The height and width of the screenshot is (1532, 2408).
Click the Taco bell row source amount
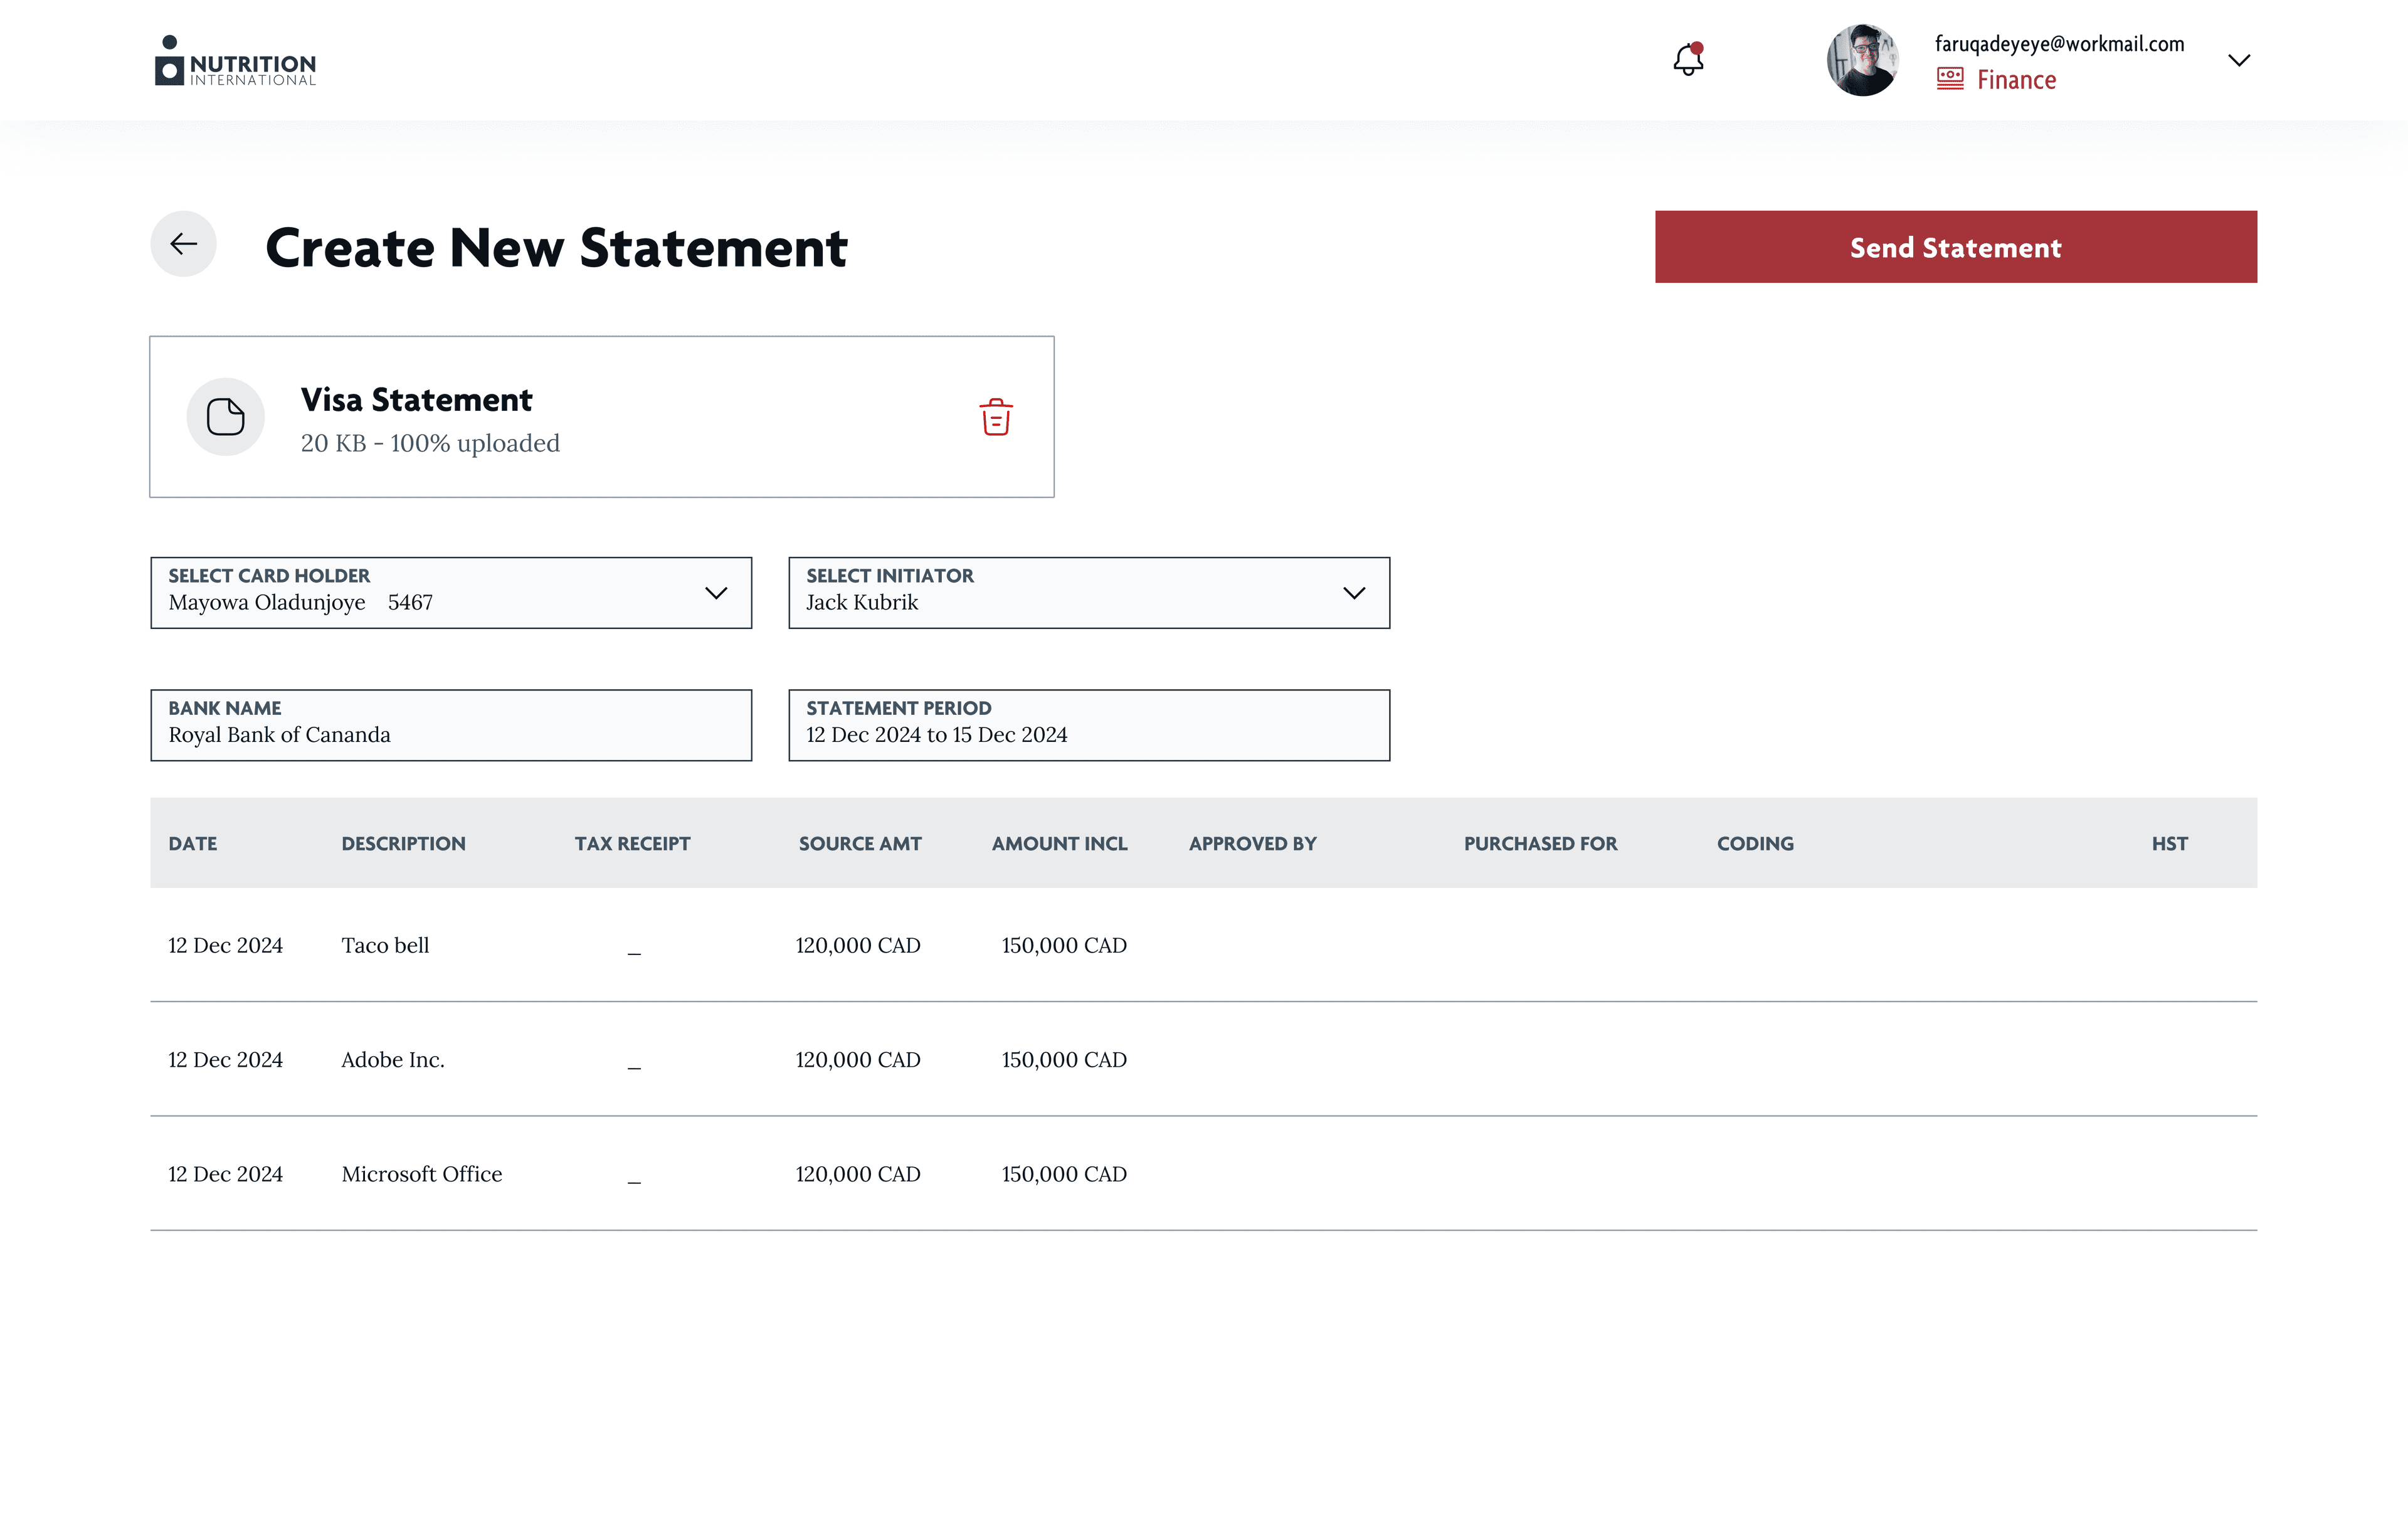click(x=858, y=945)
